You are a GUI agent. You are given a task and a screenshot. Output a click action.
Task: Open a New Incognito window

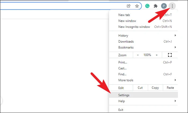[x=143, y=27]
